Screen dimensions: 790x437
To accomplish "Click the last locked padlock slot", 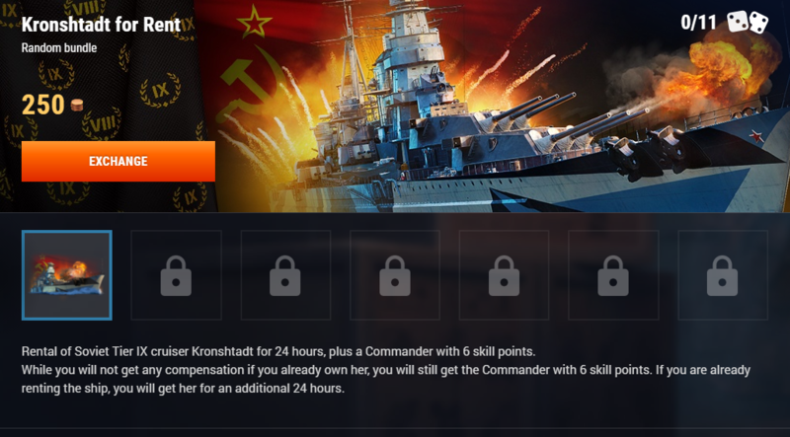I will tap(723, 275).
